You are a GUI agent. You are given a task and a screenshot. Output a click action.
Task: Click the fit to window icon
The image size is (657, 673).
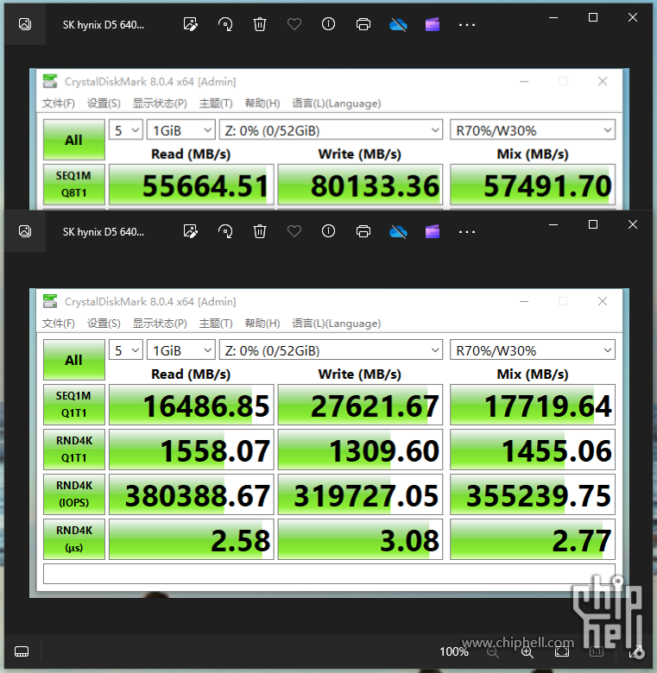pyautogui.click(x=562, y=652)
